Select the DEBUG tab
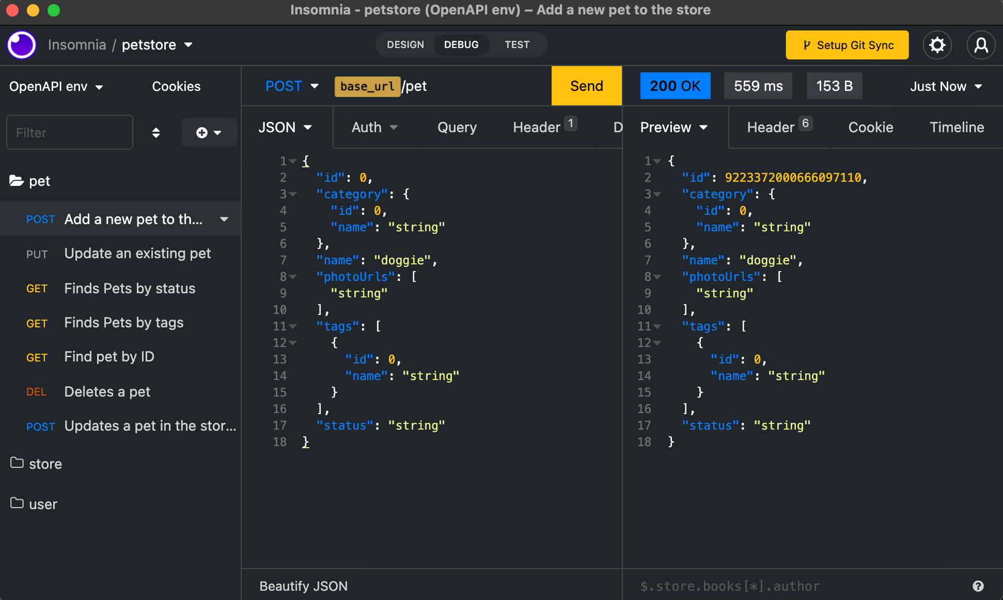 pyautogui.click(x=460, y=44)
